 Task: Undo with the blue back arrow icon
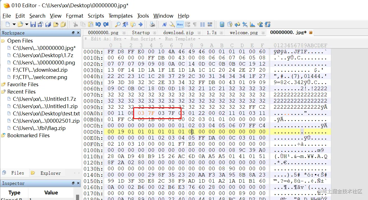(98, 24)
